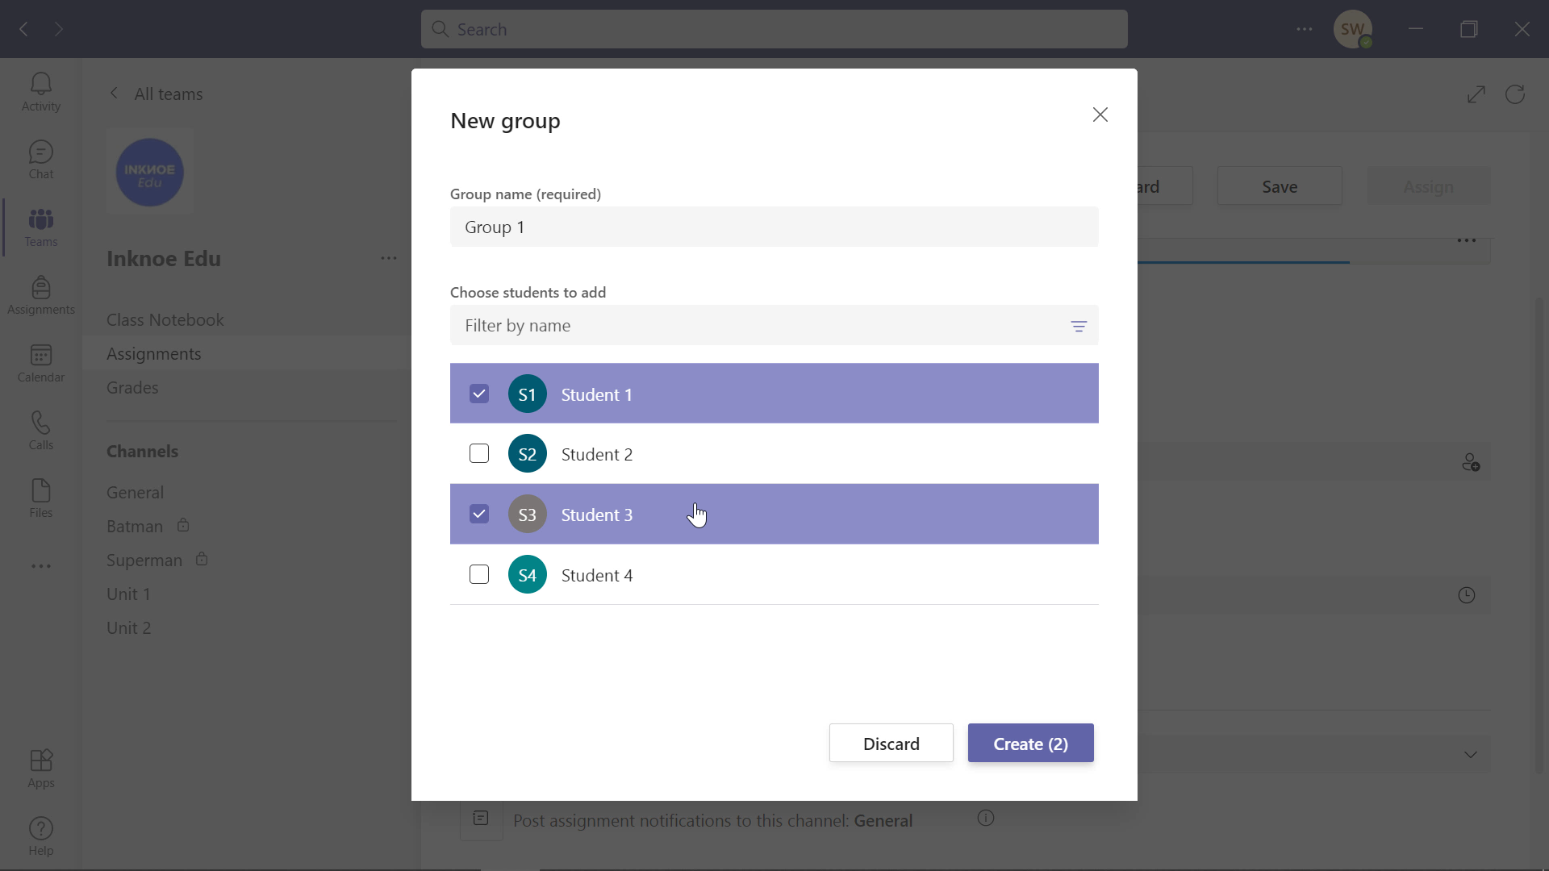The image size is (1549, 871).
Task: Enable Student 2 checkbox
Action: 478,454
